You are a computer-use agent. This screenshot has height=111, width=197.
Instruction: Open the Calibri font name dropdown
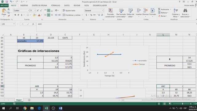[29, 10]
